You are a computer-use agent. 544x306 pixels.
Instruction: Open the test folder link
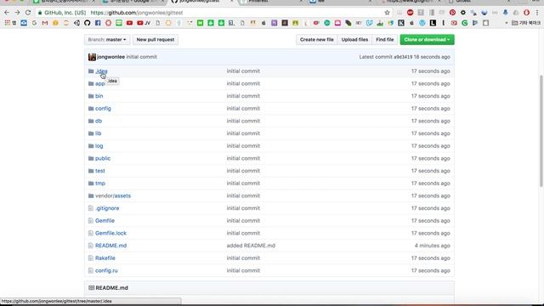[100, 171]
